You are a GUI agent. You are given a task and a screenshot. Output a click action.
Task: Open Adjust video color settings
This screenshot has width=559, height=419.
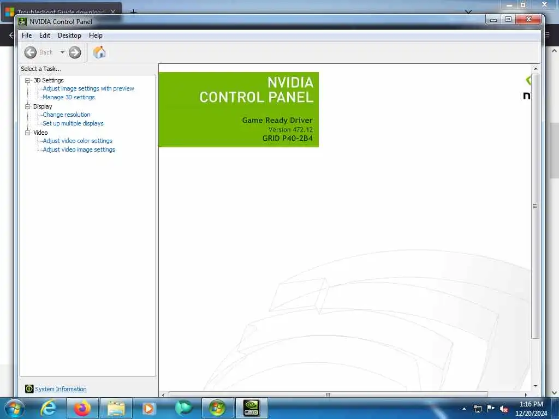click(78, 141)
